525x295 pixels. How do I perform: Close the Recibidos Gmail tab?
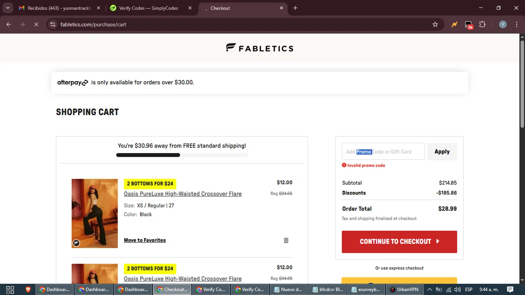[x=98, y=8]
